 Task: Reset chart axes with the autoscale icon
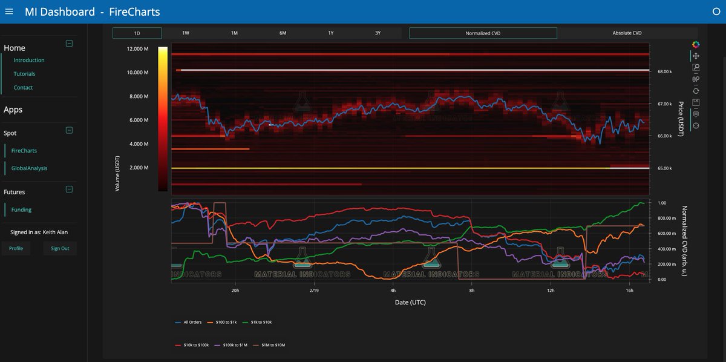(x=696, y=91)
